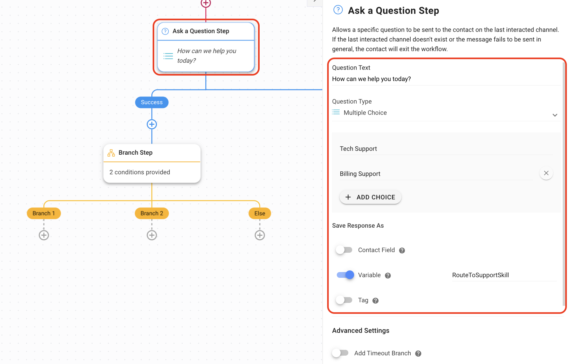Click the Variable help question icon

(x=388, y=276)
